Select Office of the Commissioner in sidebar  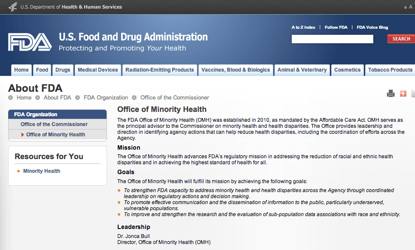(54, 124)
